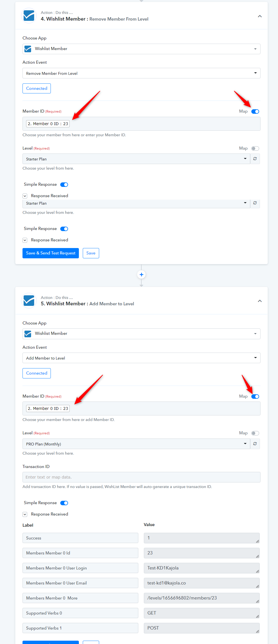Click Connected button in step 5
The height and width of the screenshot is (644, 278).
(37, 373)
